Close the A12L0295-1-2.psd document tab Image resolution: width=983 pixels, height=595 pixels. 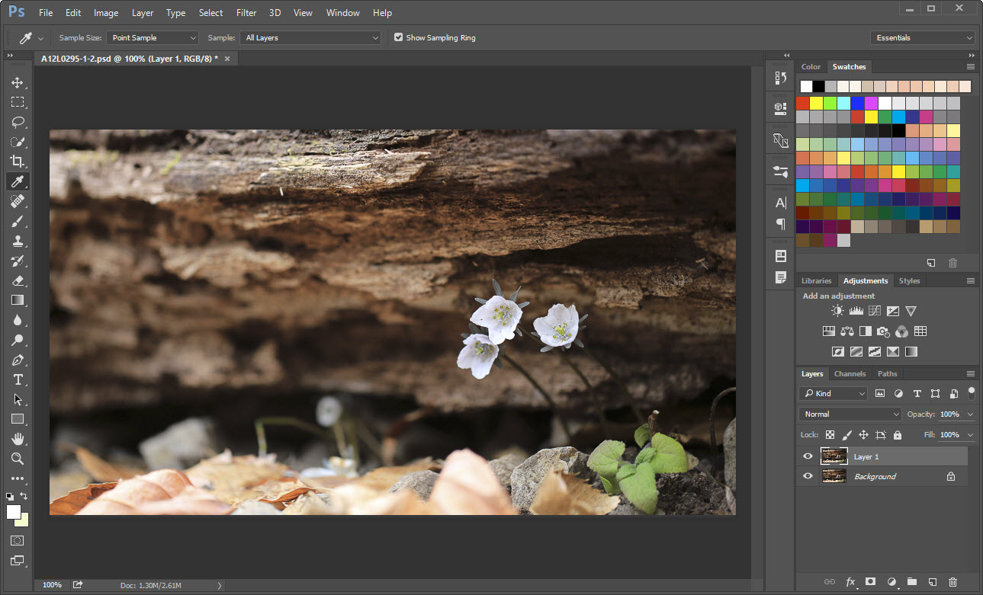click(x=227, y=58)
